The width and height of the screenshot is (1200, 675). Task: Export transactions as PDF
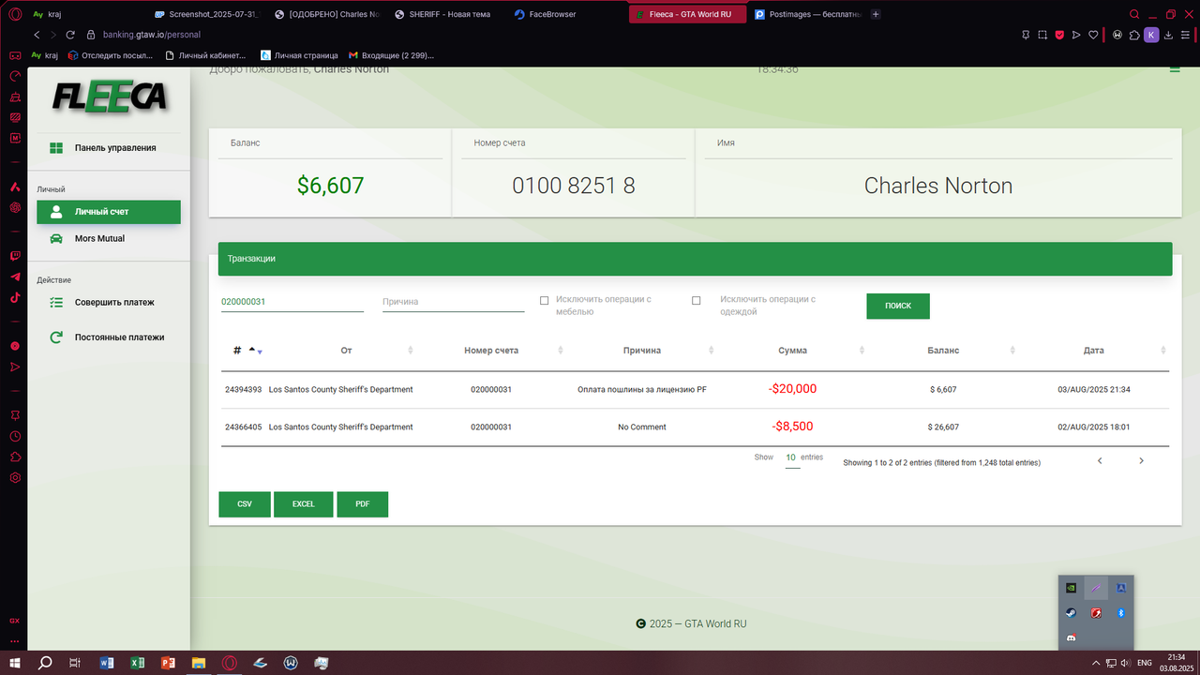363,504
